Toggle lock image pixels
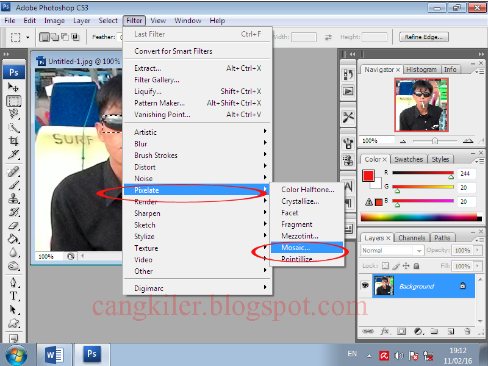The image size is (488, 366). [395, 266]
